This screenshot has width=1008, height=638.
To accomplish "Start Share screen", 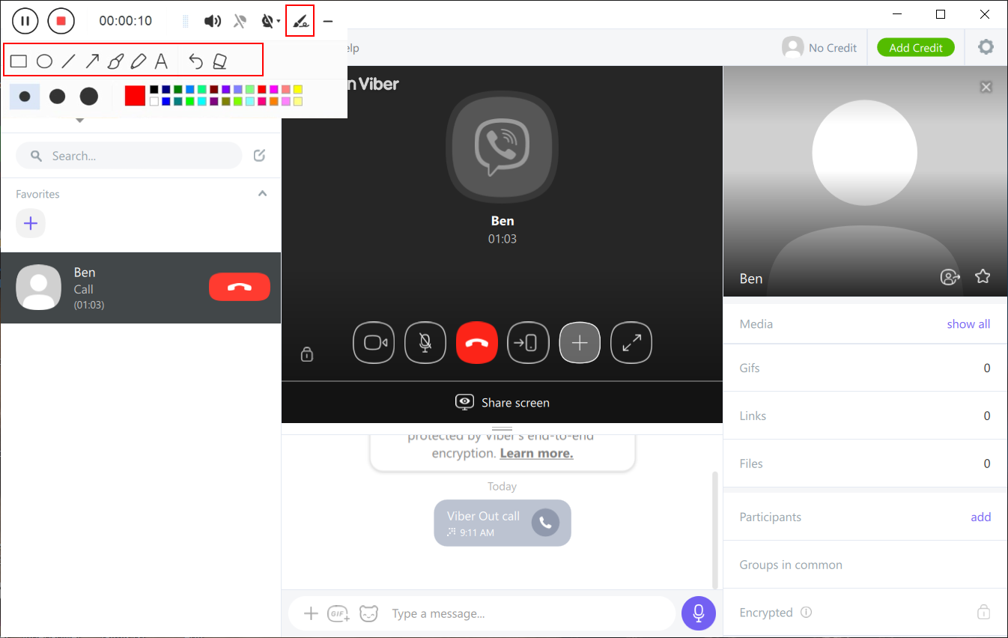I will point(503,402).
